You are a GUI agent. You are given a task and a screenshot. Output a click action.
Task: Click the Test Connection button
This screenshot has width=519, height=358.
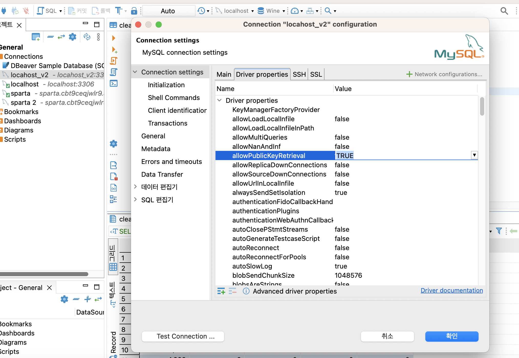tap(183, 336)
